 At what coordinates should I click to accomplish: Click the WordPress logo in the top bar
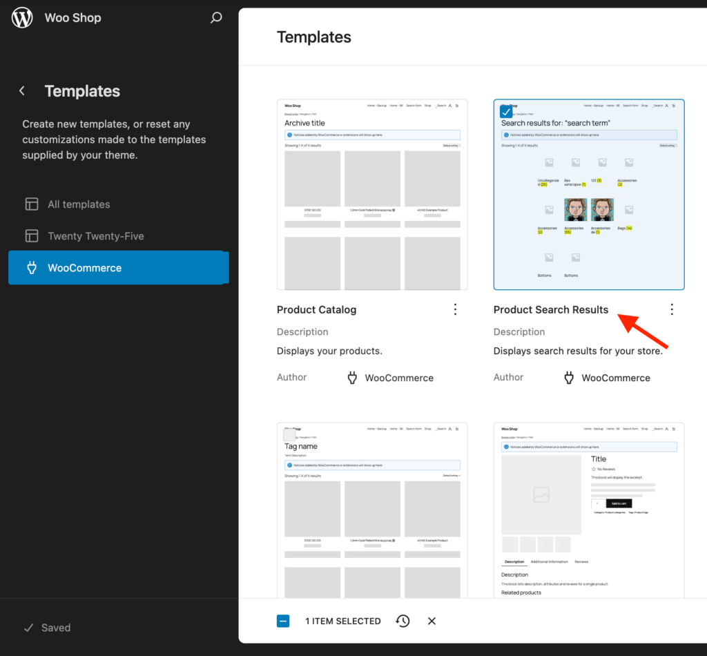21,17
